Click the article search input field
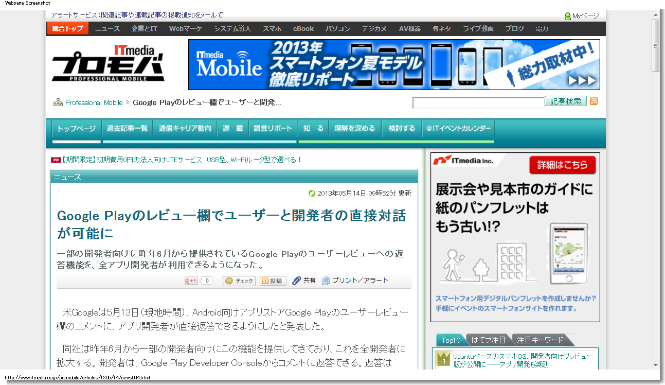 pyautogui.click(x=478, y=103)
